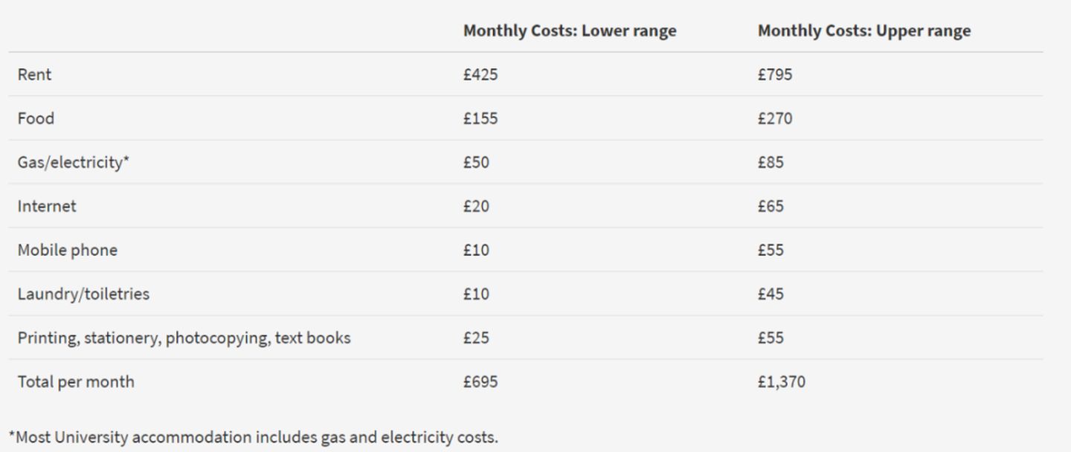This screenshot has height=452, width=1071.
Task: Select the Mobile phone row label
Action: pos(68,250)
